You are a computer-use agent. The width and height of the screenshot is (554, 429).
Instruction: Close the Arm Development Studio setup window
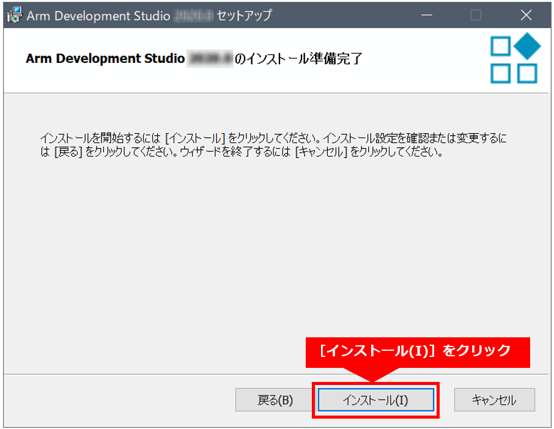pos(526,15)
